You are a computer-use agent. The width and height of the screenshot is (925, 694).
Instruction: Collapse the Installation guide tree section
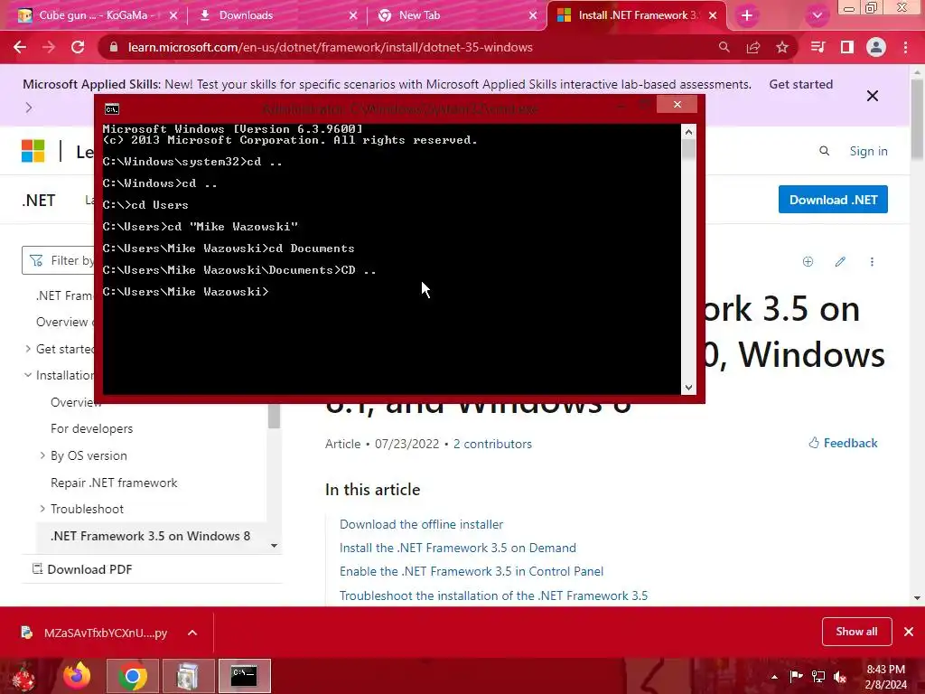[28, 375]
